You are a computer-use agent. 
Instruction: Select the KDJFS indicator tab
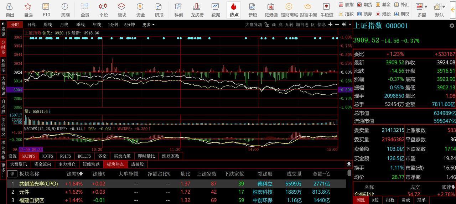47,156
